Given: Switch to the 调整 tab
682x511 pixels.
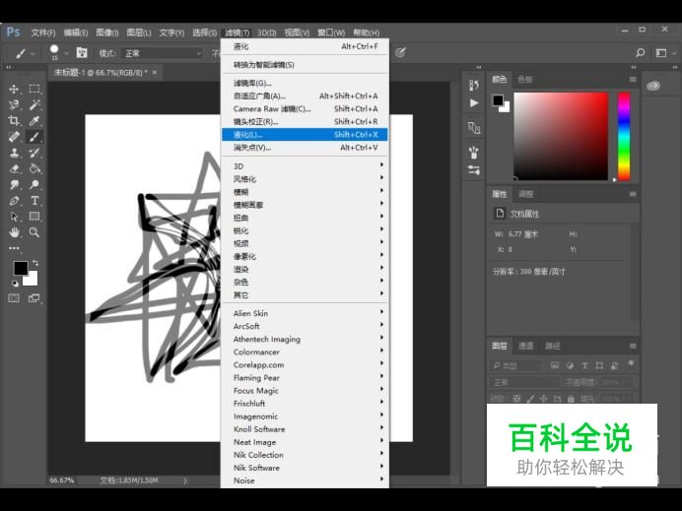Looking at the screenshot, I should point(526,194).
